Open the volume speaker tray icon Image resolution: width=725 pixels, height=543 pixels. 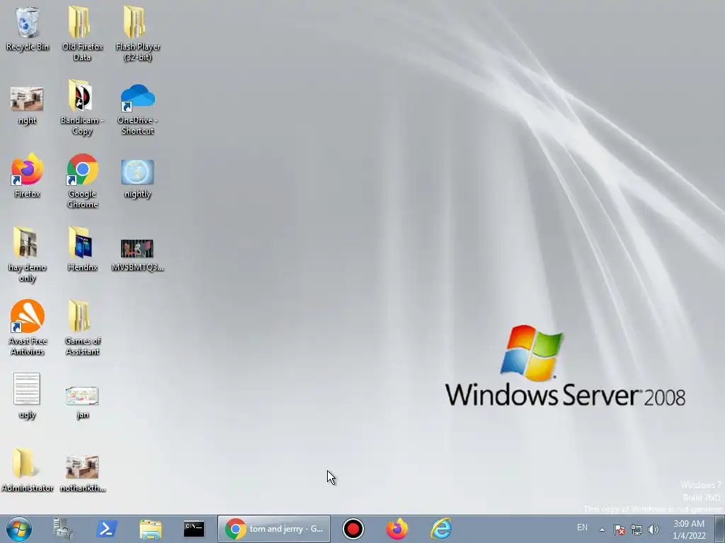click(x=653, y=530)
